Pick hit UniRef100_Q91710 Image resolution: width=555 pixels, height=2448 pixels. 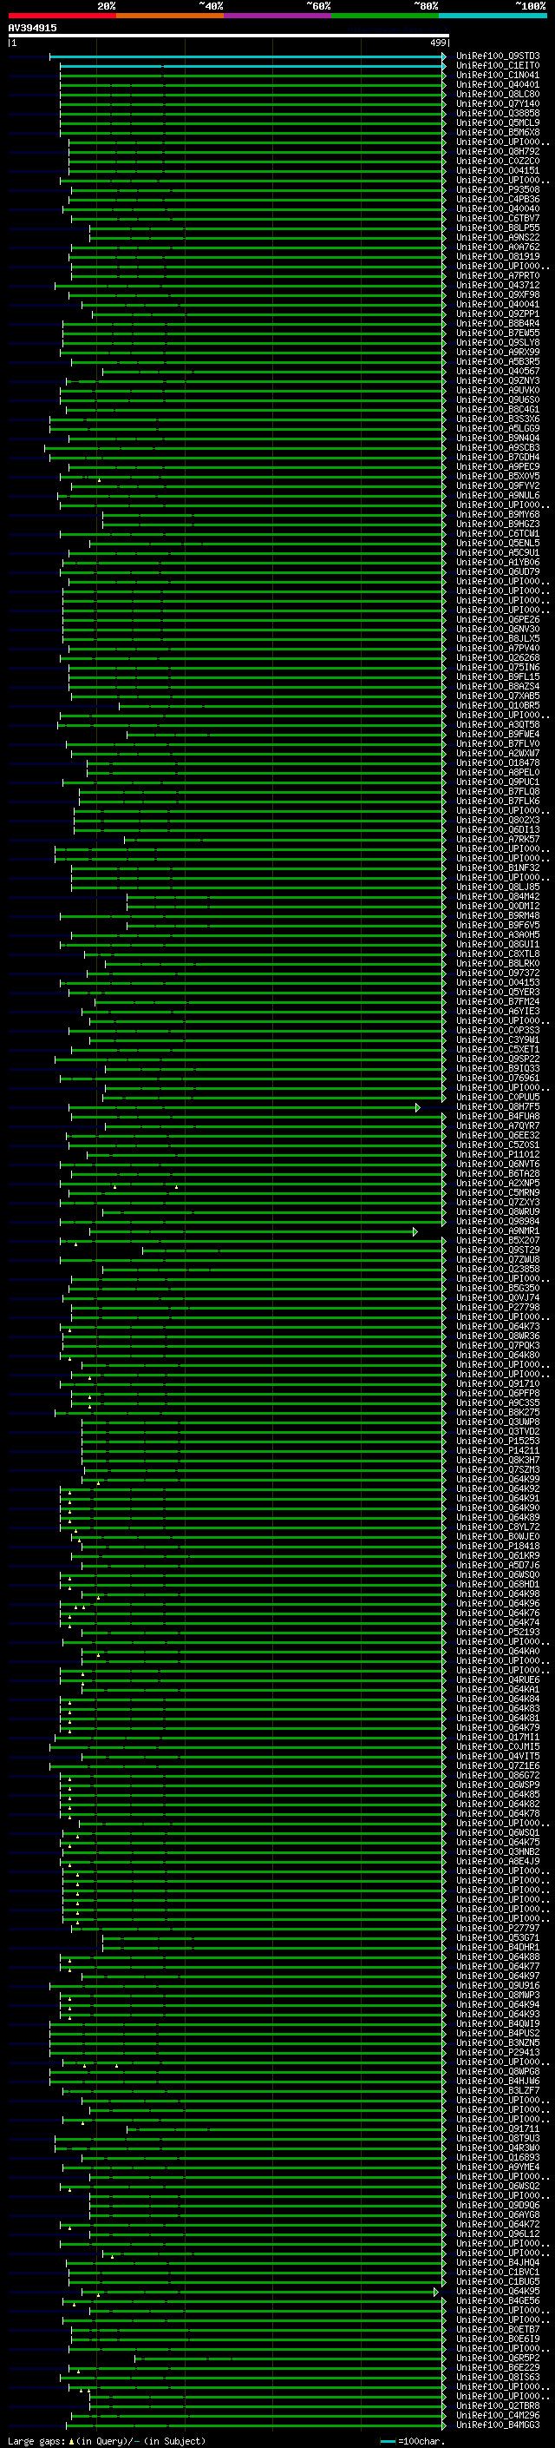[x=497, y=1383]
